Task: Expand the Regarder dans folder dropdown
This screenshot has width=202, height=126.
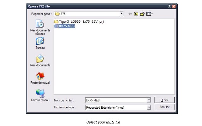Action: click(121, 14)
